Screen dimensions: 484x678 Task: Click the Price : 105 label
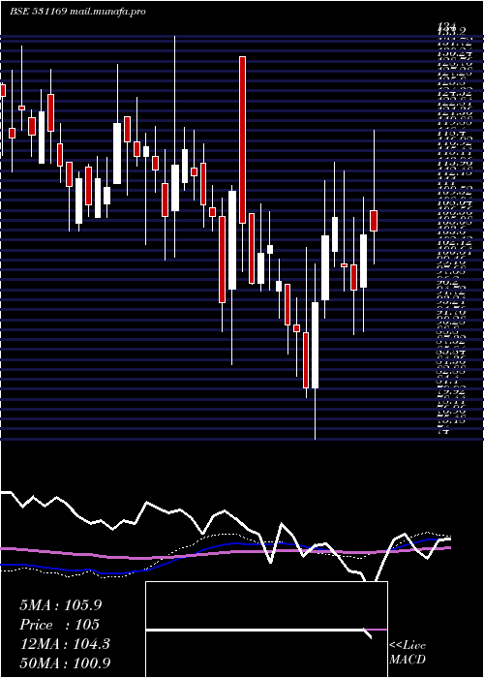pos(60,625)
